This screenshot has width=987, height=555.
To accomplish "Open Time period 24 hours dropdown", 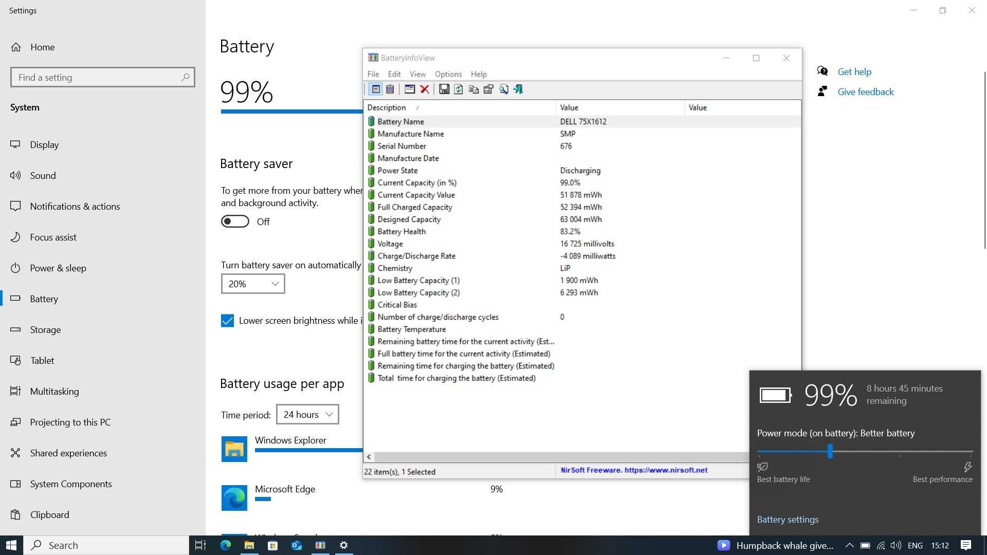I will click(307, 414).
